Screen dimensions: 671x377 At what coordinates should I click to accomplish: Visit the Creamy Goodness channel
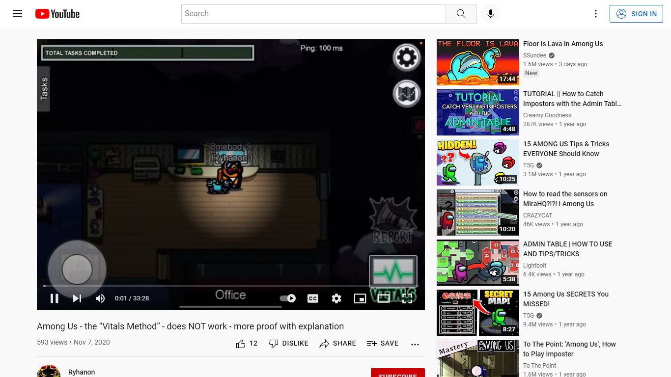[547, 115]
